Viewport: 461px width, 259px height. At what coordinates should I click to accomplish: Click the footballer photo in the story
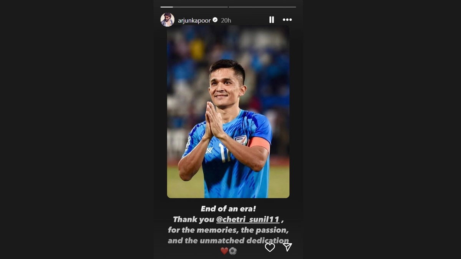[x=228, y=112]
